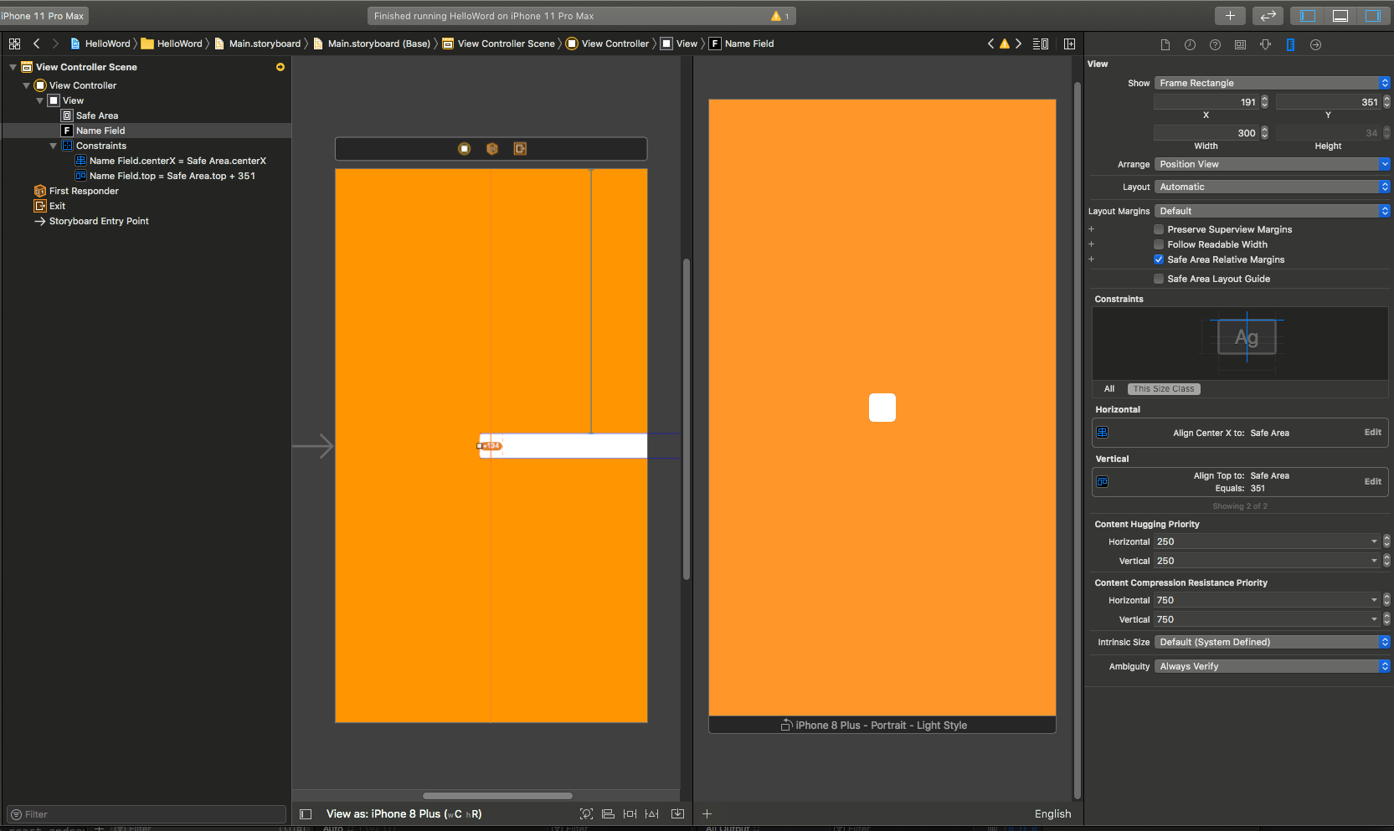This screenshot has width=1394, height=831.
Task: Open the Arrange Position View dropdown
Action: 1273,164
